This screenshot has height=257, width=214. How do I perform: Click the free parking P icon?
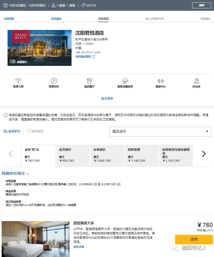(x=54, y=81)
